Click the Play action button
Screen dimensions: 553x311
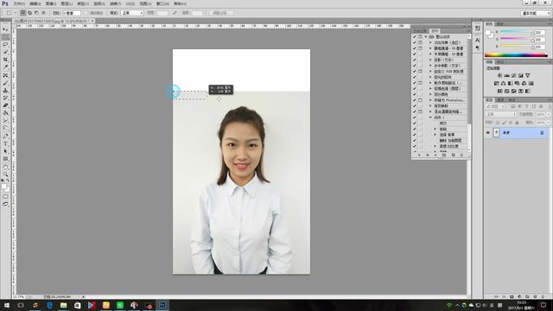point(435,155)
